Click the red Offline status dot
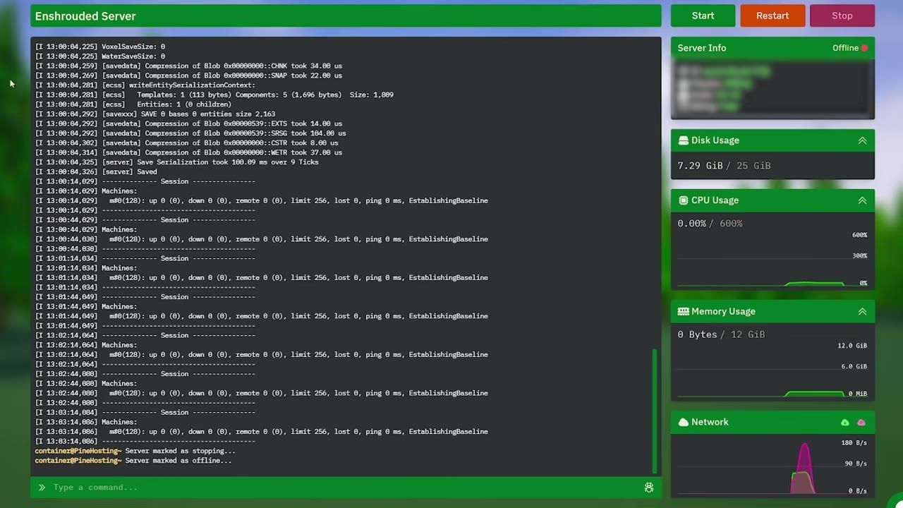 (864, 48)
